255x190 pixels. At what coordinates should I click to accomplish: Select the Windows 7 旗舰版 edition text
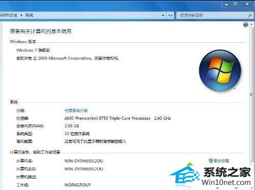[33, 50]
